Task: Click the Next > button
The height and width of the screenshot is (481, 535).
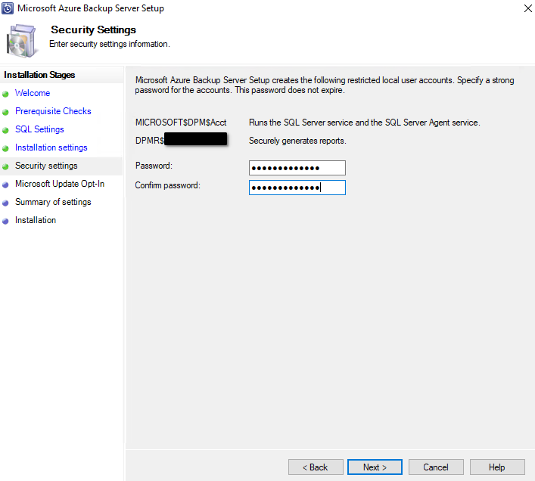Action: point(375,467)
